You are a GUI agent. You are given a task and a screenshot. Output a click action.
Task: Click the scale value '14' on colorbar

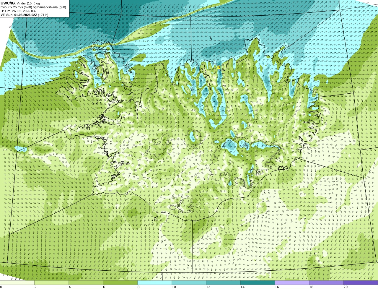242,287
